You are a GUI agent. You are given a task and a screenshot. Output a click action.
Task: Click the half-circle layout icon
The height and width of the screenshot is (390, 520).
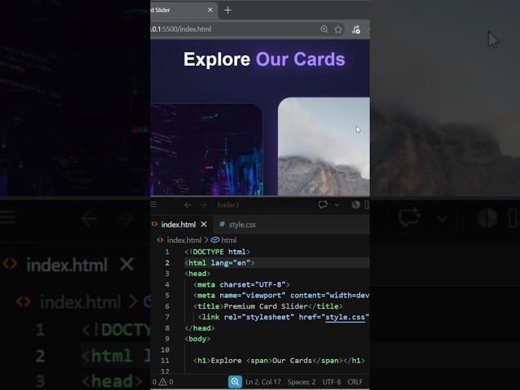[356, 205]
